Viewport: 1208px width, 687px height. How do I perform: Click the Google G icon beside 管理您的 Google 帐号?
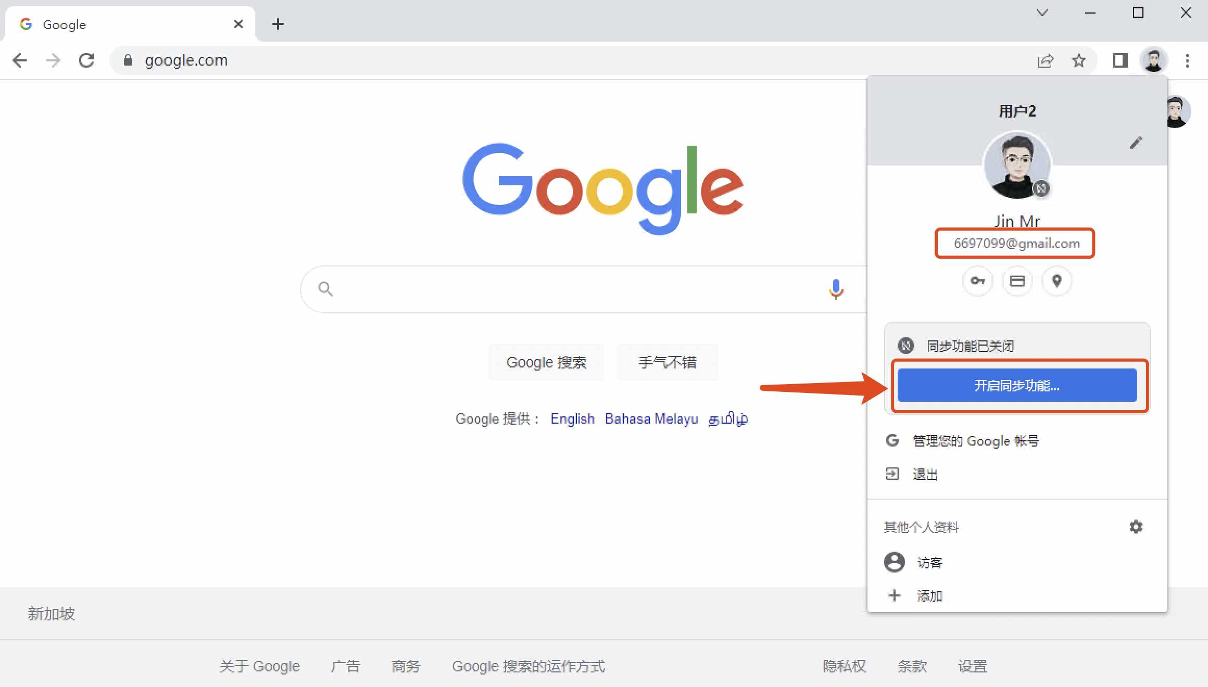pyautogui.click(x=892, y=440)
